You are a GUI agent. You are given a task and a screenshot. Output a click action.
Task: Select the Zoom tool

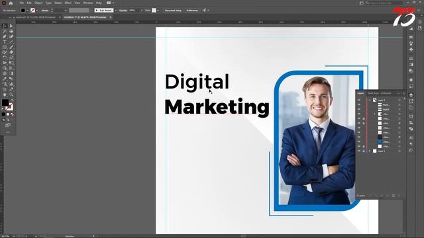(11, 95)
